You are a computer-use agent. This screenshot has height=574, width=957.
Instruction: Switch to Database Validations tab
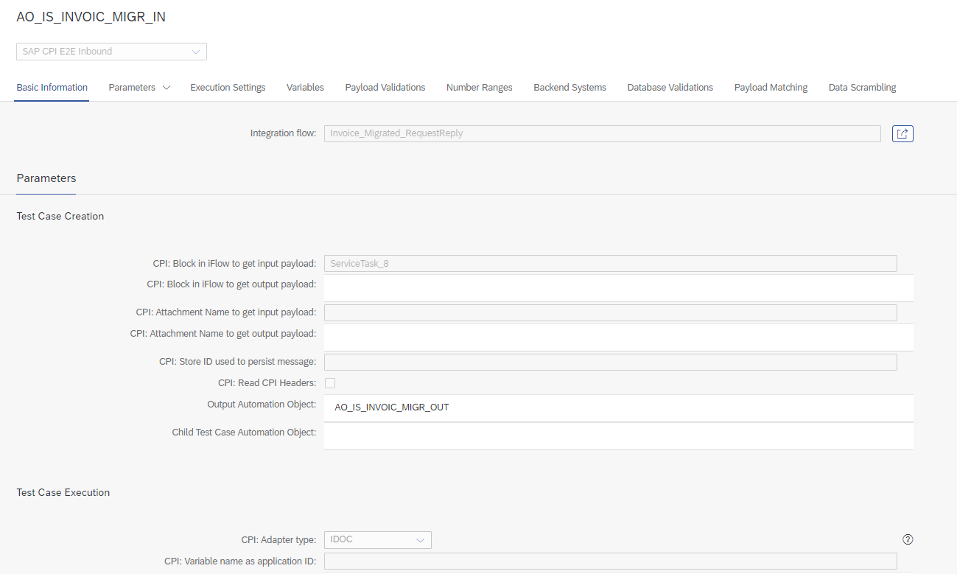(670, 88)
